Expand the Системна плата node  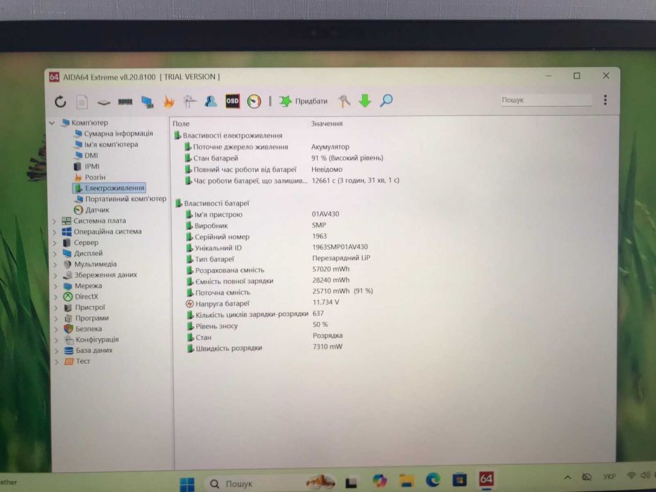(x=54, y=221)
